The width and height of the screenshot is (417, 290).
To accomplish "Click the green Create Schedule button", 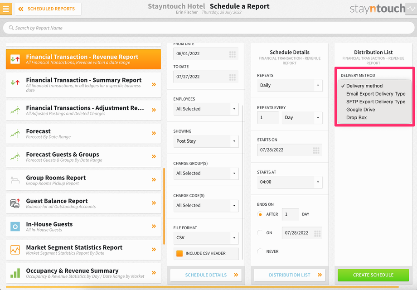I will 373,275.
